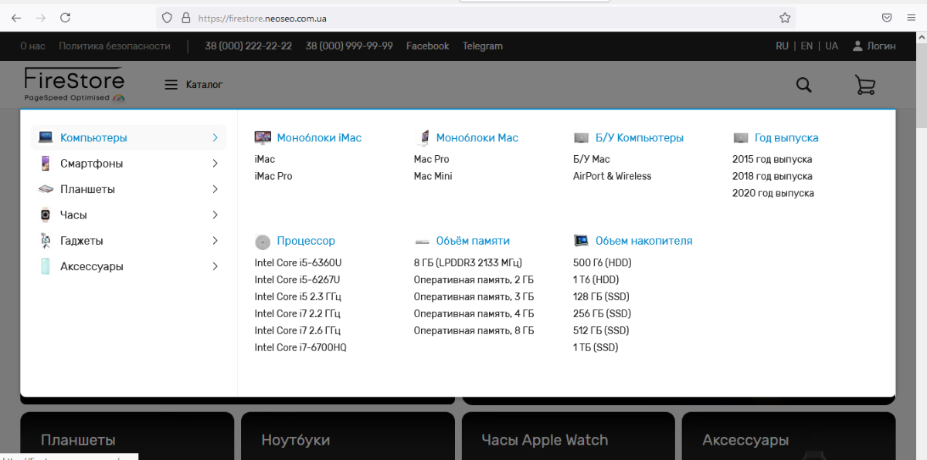The height and width of the screenshot is (460, 927).
Task: Click the Логин link
Action: pyautogui.click(x=881, y=46)
